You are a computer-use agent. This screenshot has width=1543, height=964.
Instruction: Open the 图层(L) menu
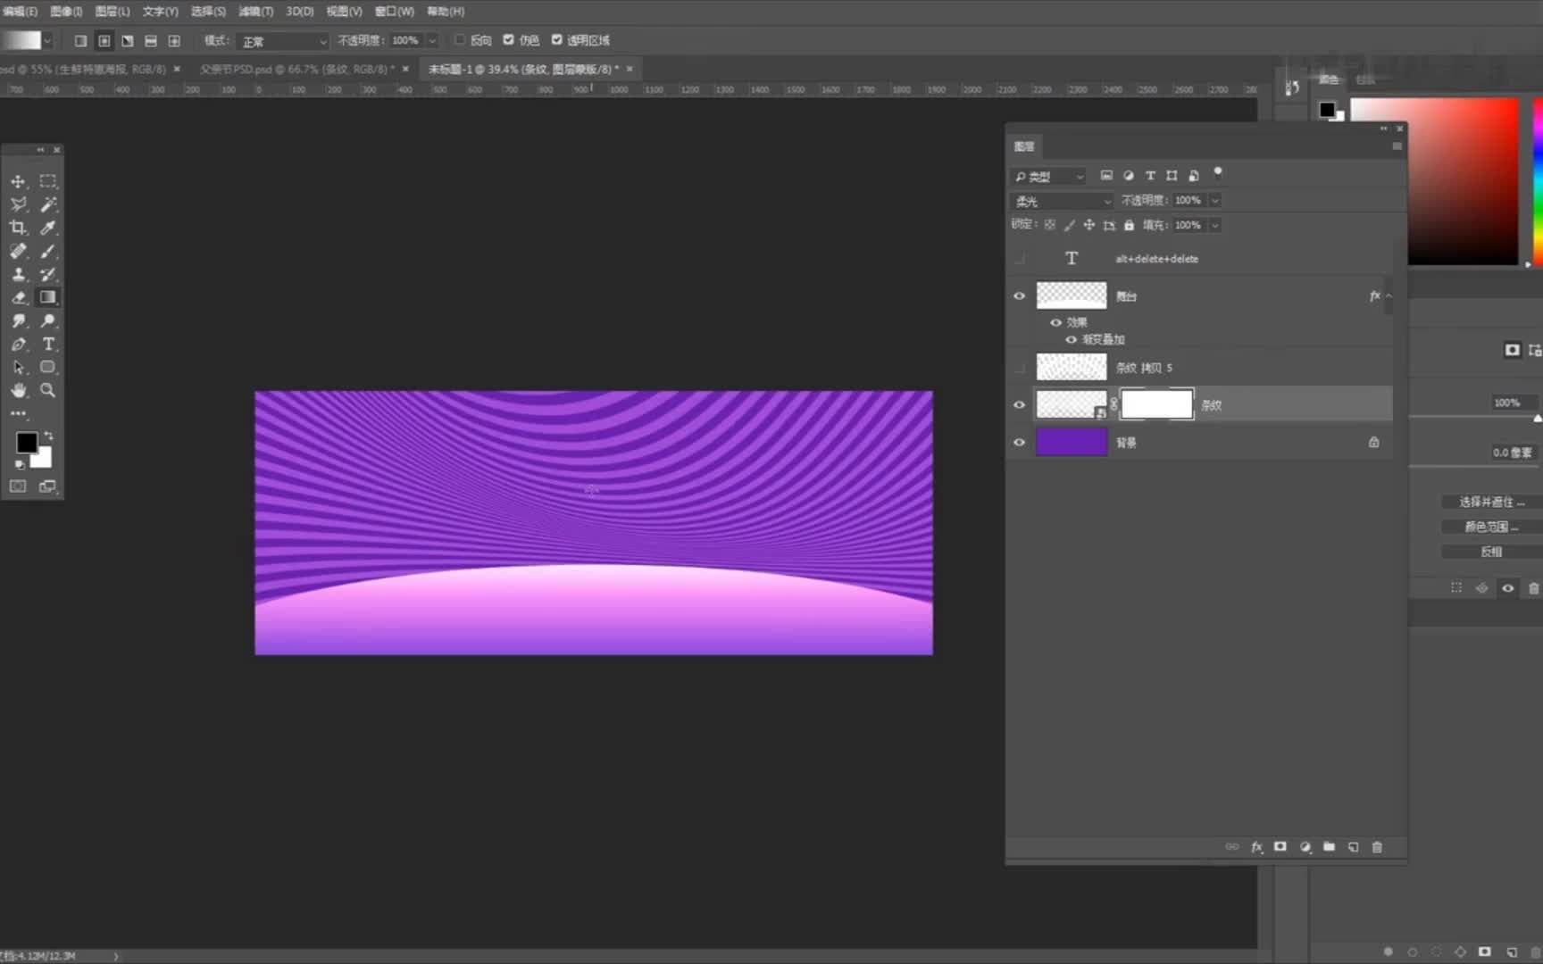pyautogui.click(x=113, y=12)
